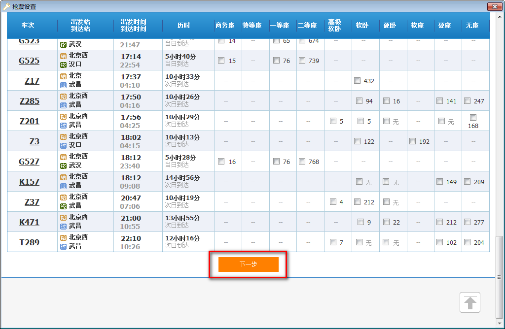Check Z201 无座 checkbox with 168 seats
The height and width of the screenshot is (329, 505).
click(473, 117)
